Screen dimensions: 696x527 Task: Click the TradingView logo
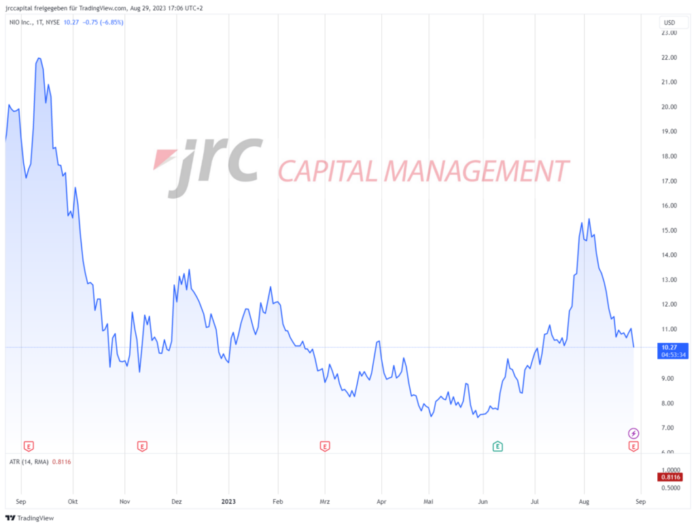30,518
